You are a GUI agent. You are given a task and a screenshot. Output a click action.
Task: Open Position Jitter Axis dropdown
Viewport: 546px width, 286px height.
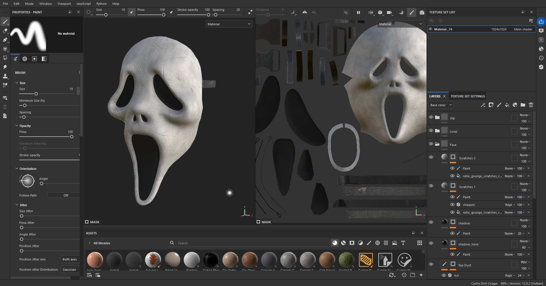(70, 259)
